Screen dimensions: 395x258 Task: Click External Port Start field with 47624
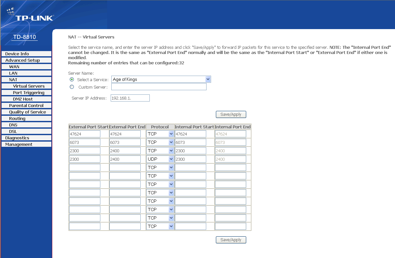pos(85,134)
